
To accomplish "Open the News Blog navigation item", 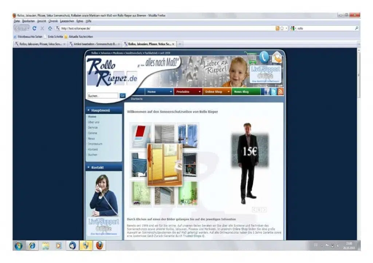I will 246,92.
